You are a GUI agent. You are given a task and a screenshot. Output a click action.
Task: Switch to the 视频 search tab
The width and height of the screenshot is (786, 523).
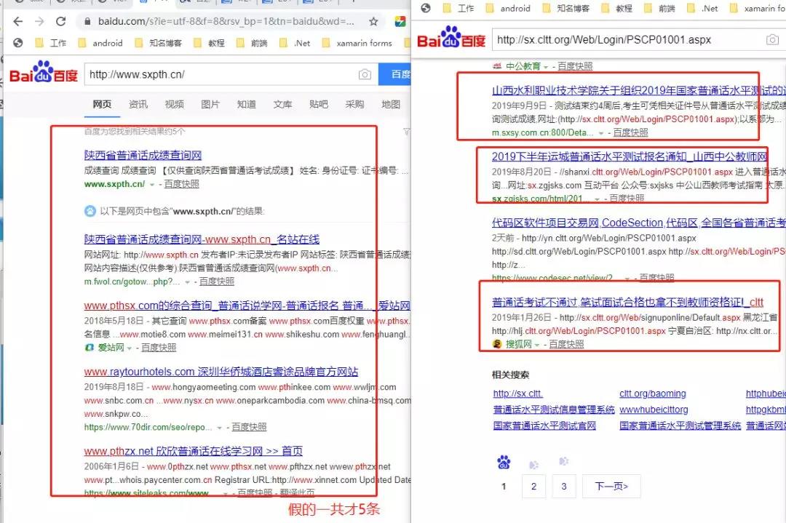coord(175,104)
